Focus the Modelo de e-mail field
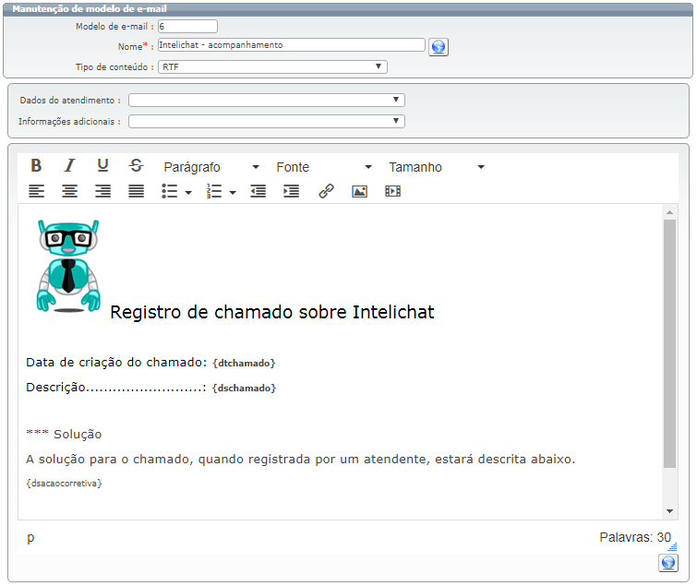 (x=187, y=26)
